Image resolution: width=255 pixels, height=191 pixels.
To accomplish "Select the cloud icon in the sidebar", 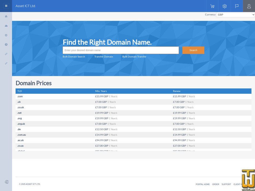I will pos(6,26).
